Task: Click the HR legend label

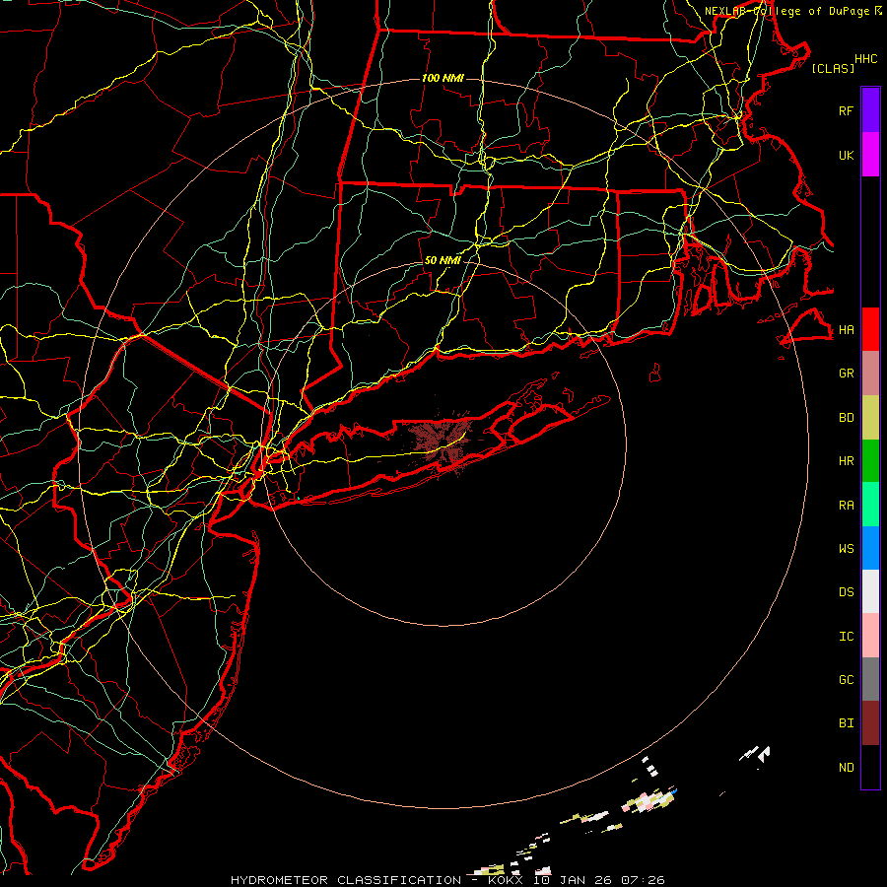Action: [x=846, y=461]
